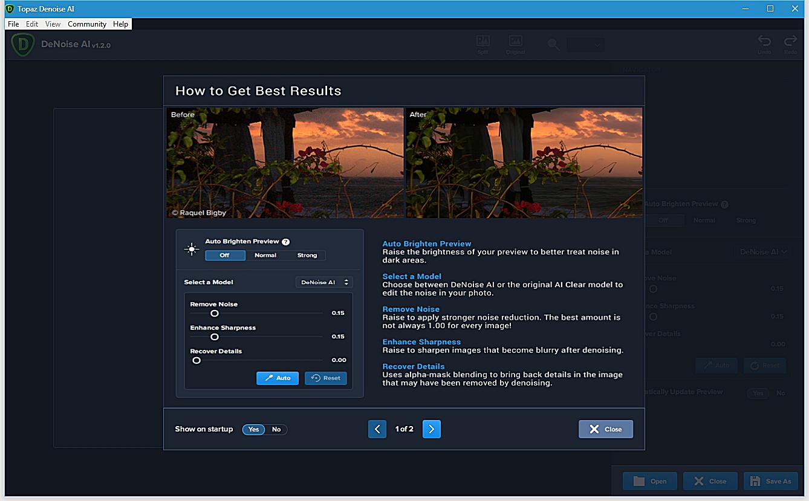
Task: Click the Topaz Denoise AI title bar icon
Action: tap(10, 9)
